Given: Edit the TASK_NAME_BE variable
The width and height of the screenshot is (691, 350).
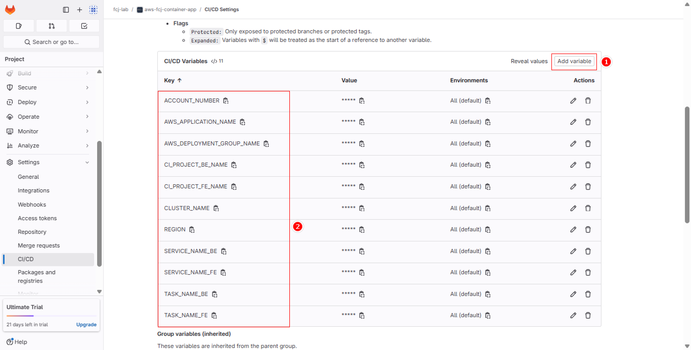Looking at the screenshot, I should click(573, 294).
